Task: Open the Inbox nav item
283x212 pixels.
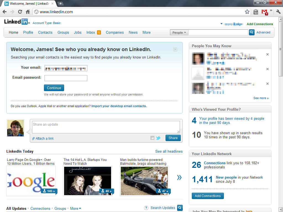Action: click(91, 33)
